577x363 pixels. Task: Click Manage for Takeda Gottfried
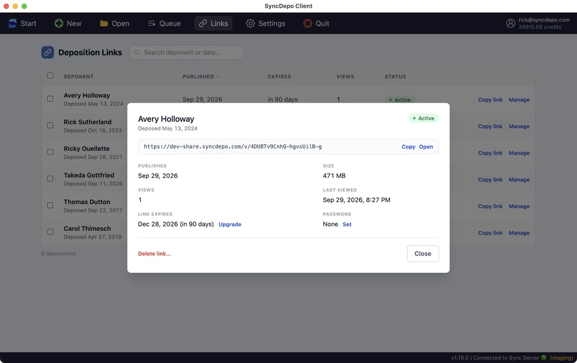point(519,180)
